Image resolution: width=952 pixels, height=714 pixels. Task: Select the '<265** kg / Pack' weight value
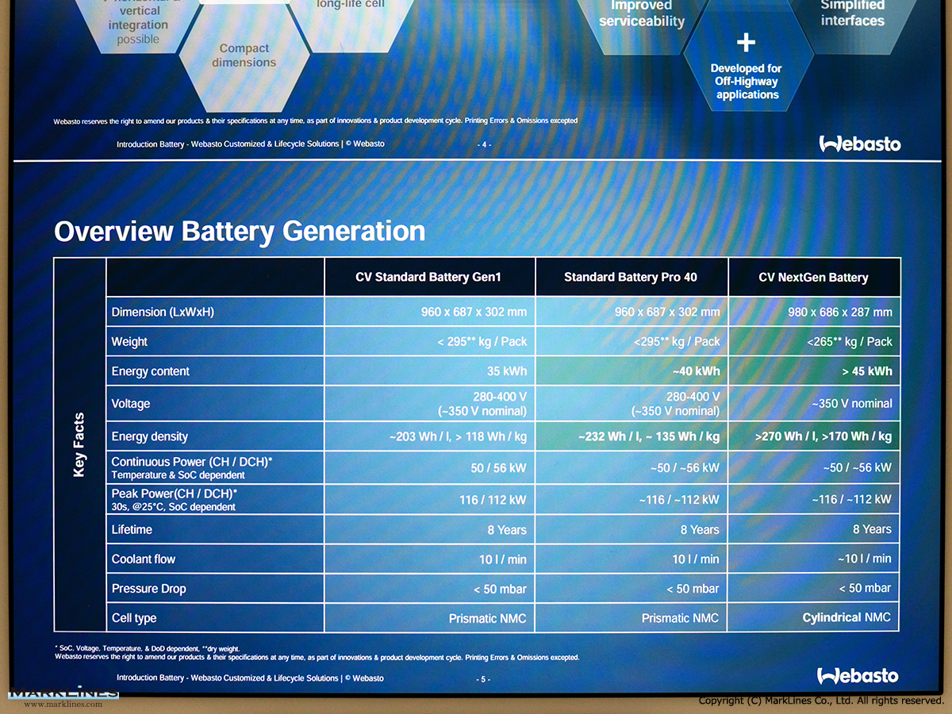(x=850, y=342)
